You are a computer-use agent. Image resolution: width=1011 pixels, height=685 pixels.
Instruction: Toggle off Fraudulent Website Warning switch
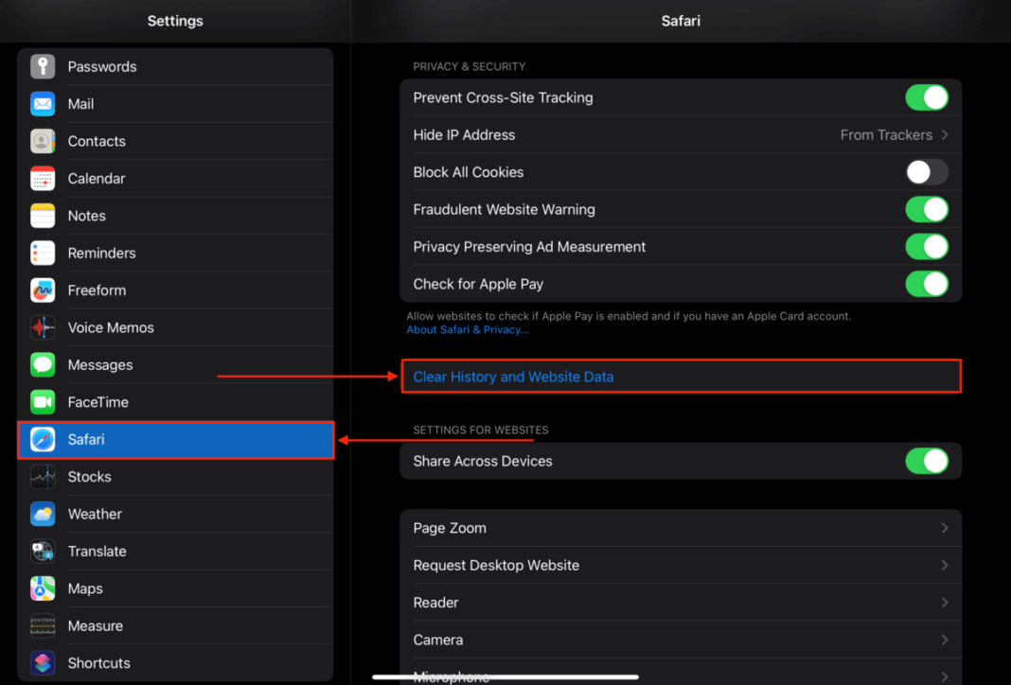coord(926,209)
